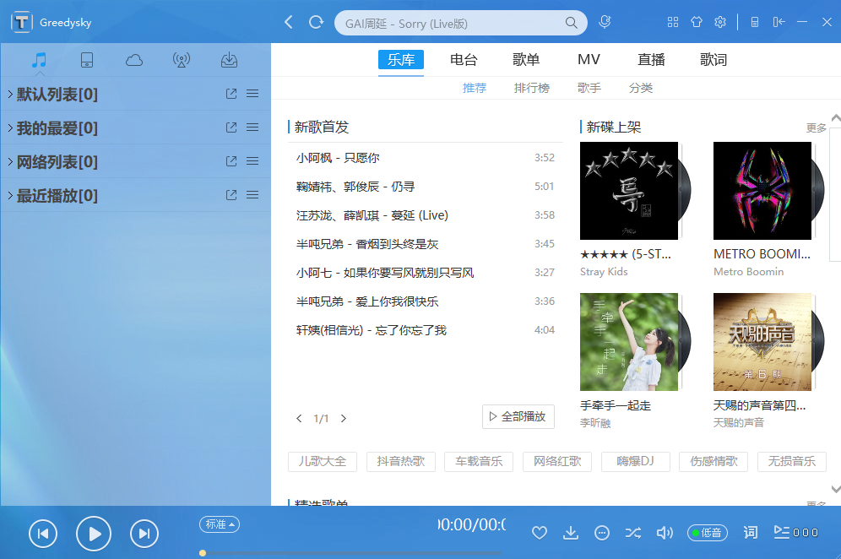Mute the volume speaker icon
The image size is (841, 559).
tap(665, 533)
